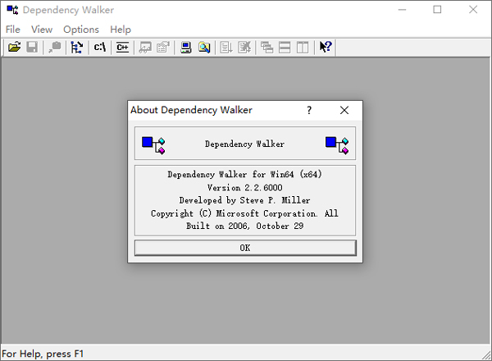Close the Dependency Walker main window
The width and height of the screenshot is (492, 361).
(x=473, y=10)
